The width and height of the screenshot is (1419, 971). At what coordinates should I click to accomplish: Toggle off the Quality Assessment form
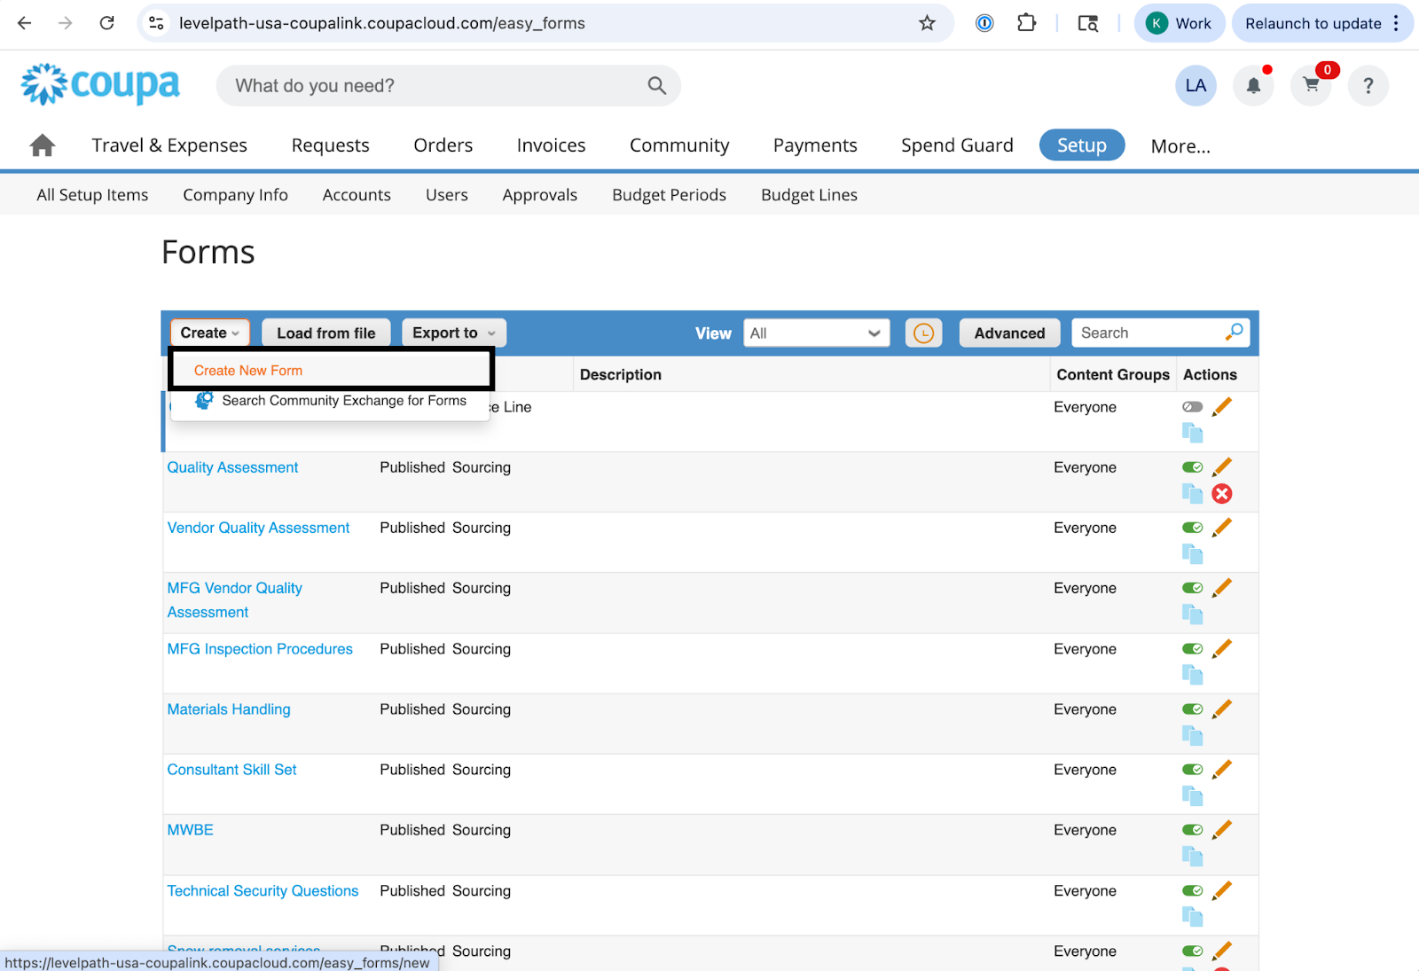[1192, 467]
